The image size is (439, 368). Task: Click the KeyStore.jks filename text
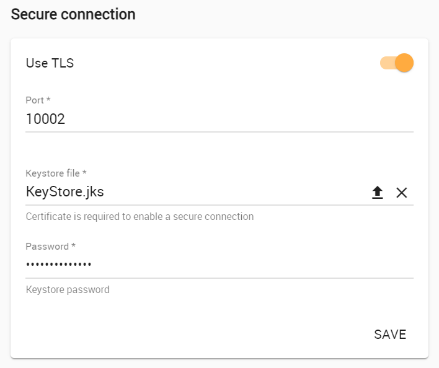(x=64, y=192)
